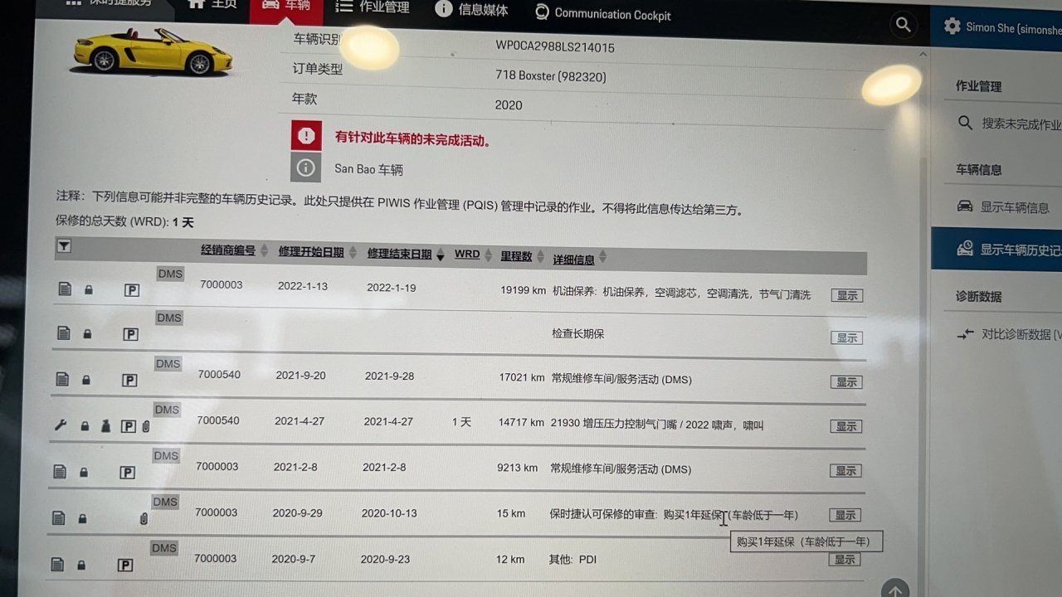Click document icon in 2021-2-8 row
This screenshot has width=1062, height=597.
(x=60, y=472)
